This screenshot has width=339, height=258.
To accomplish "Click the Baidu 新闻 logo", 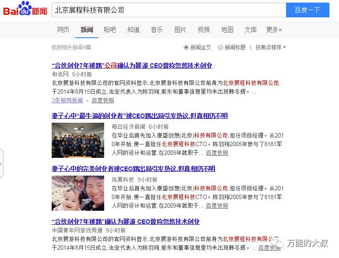I will (x=25, y=9).
